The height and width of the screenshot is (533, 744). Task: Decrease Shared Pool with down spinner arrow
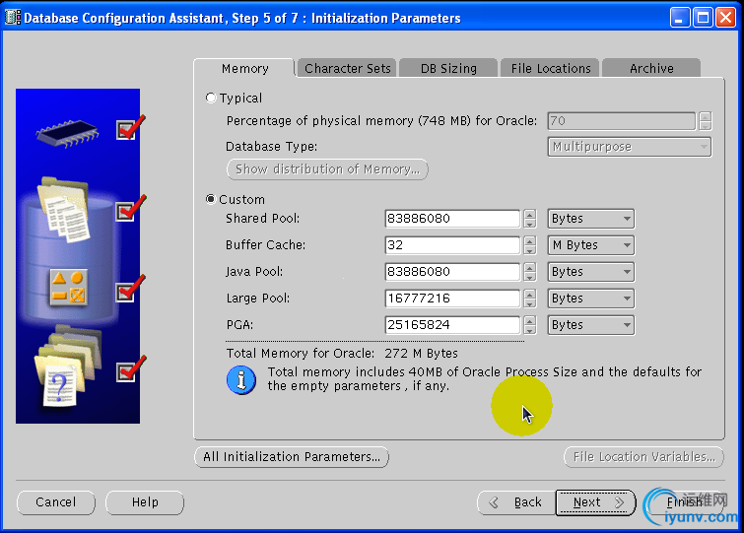(x=530, y=224)
